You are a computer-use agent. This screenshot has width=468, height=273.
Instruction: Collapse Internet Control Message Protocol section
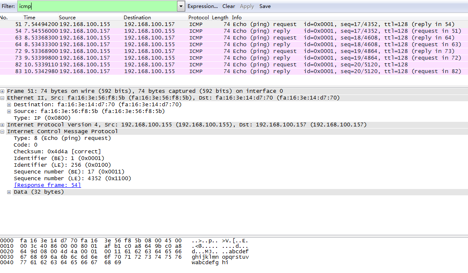[x=3, y=131]
